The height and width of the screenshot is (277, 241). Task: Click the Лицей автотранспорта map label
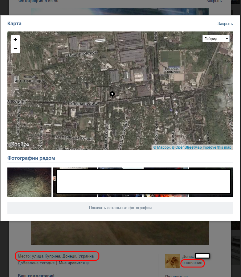coord(30,79)
